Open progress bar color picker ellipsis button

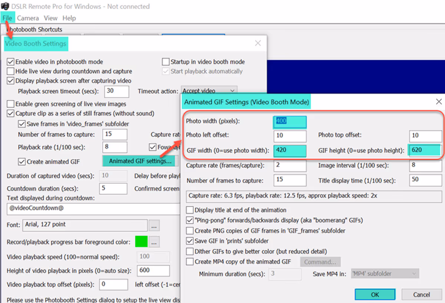[154, 242]
